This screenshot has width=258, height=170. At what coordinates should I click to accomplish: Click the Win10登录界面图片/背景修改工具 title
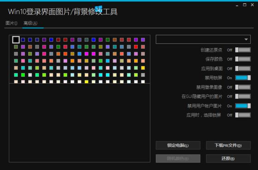pos(63,11)
